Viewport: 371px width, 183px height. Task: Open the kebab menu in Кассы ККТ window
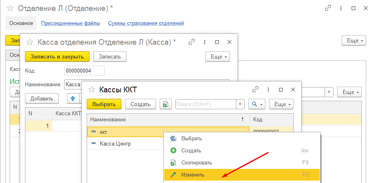[x=268, y=89]
